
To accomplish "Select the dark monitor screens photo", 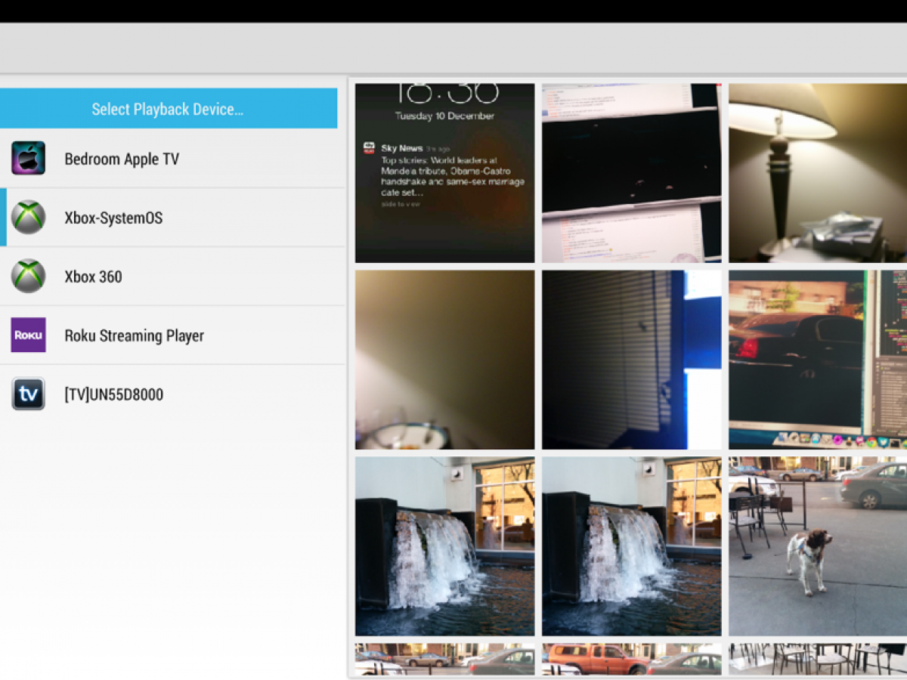I will (x=631, y=173).
